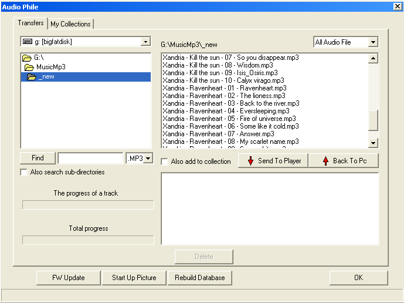Switch to the My Collections tab
The width and height of the screenshot is (404, 303).
click(x=70, y=24)
